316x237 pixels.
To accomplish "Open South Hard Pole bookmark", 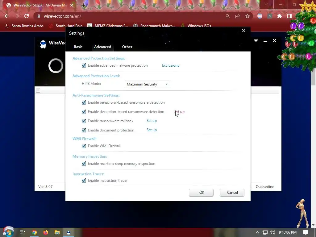I will [x=66, y=26].
